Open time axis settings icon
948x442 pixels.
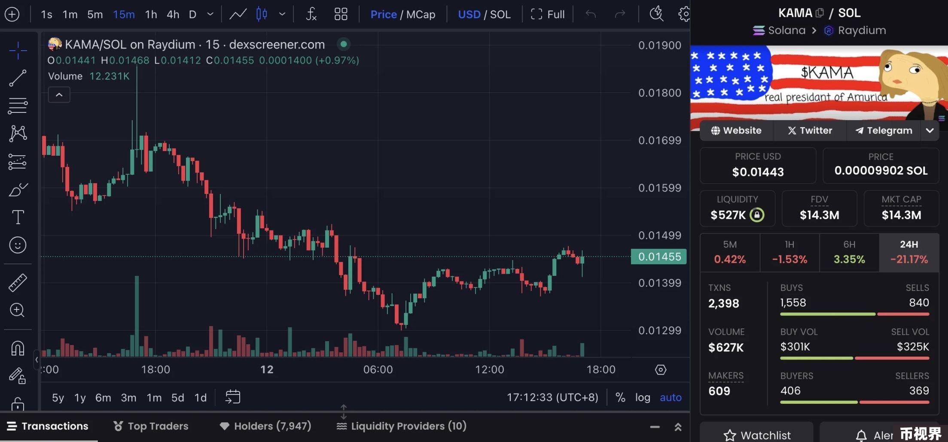pos(661,370)
